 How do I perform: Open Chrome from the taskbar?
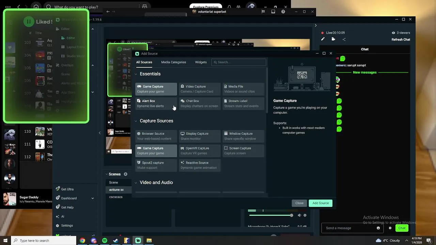click(x=82, y=241)
